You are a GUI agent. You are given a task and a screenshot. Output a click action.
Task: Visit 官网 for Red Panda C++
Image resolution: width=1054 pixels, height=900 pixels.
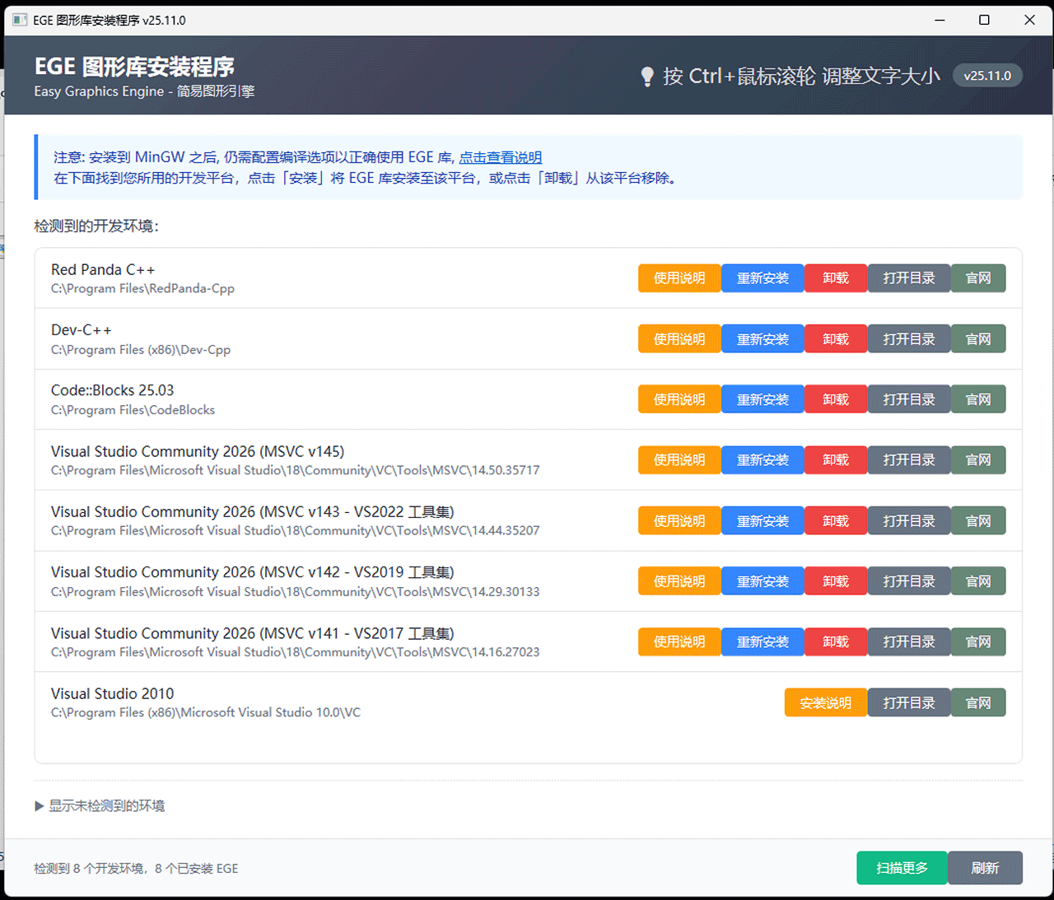coord(978,278)
